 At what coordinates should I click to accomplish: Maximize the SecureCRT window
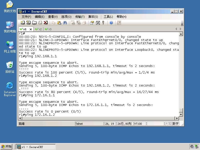176,11
